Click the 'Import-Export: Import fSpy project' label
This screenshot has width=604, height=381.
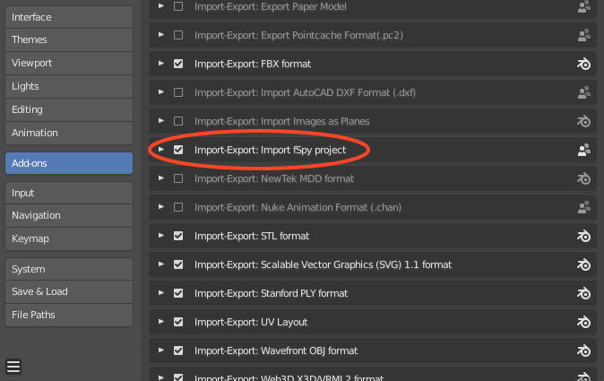[x=270, y=150]
